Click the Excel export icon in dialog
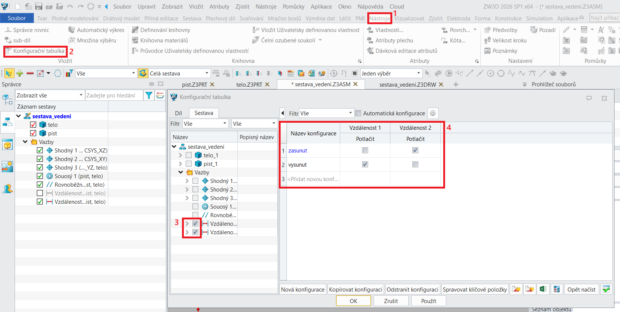The image size is (620, 312). tap(543, 289)
